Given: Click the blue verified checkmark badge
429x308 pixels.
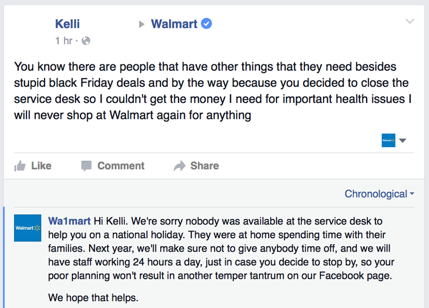Looking at the screenshot, I should click(x=206, y=24).
